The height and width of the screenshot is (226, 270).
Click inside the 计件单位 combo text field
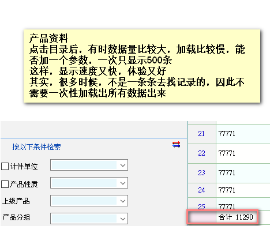(x=84, y=165)
